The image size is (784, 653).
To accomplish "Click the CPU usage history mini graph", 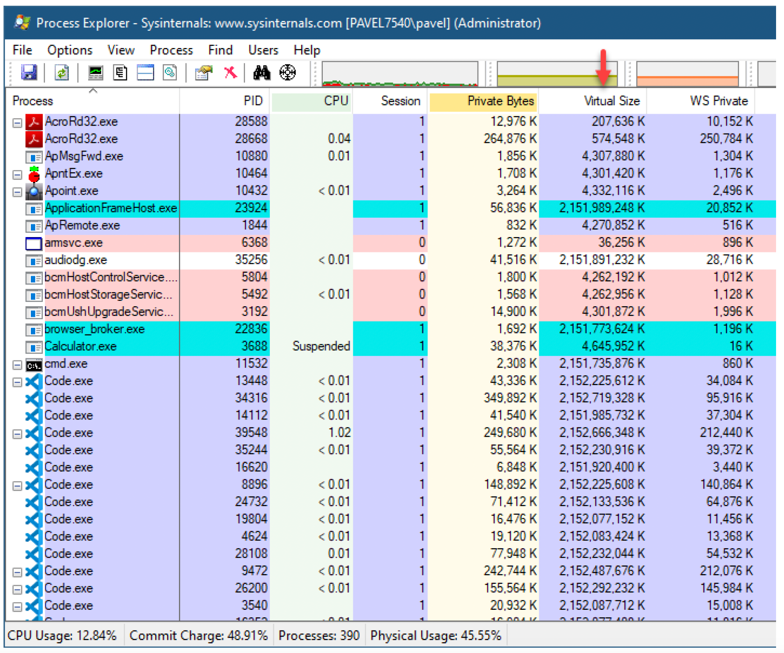I will point(400,74).
